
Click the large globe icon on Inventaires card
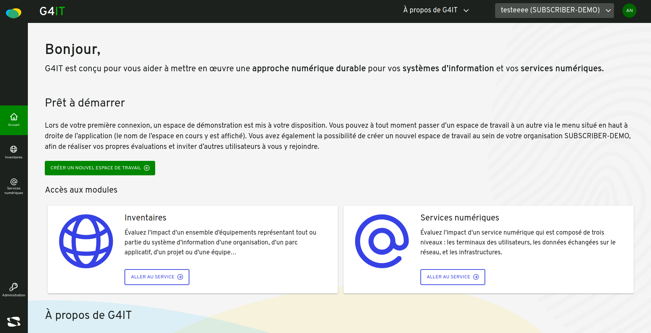[x=86, y=241]
